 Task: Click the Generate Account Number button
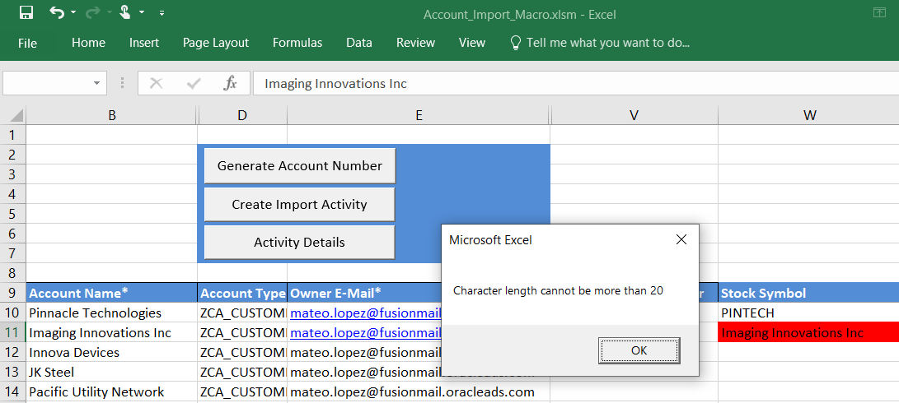300,165
